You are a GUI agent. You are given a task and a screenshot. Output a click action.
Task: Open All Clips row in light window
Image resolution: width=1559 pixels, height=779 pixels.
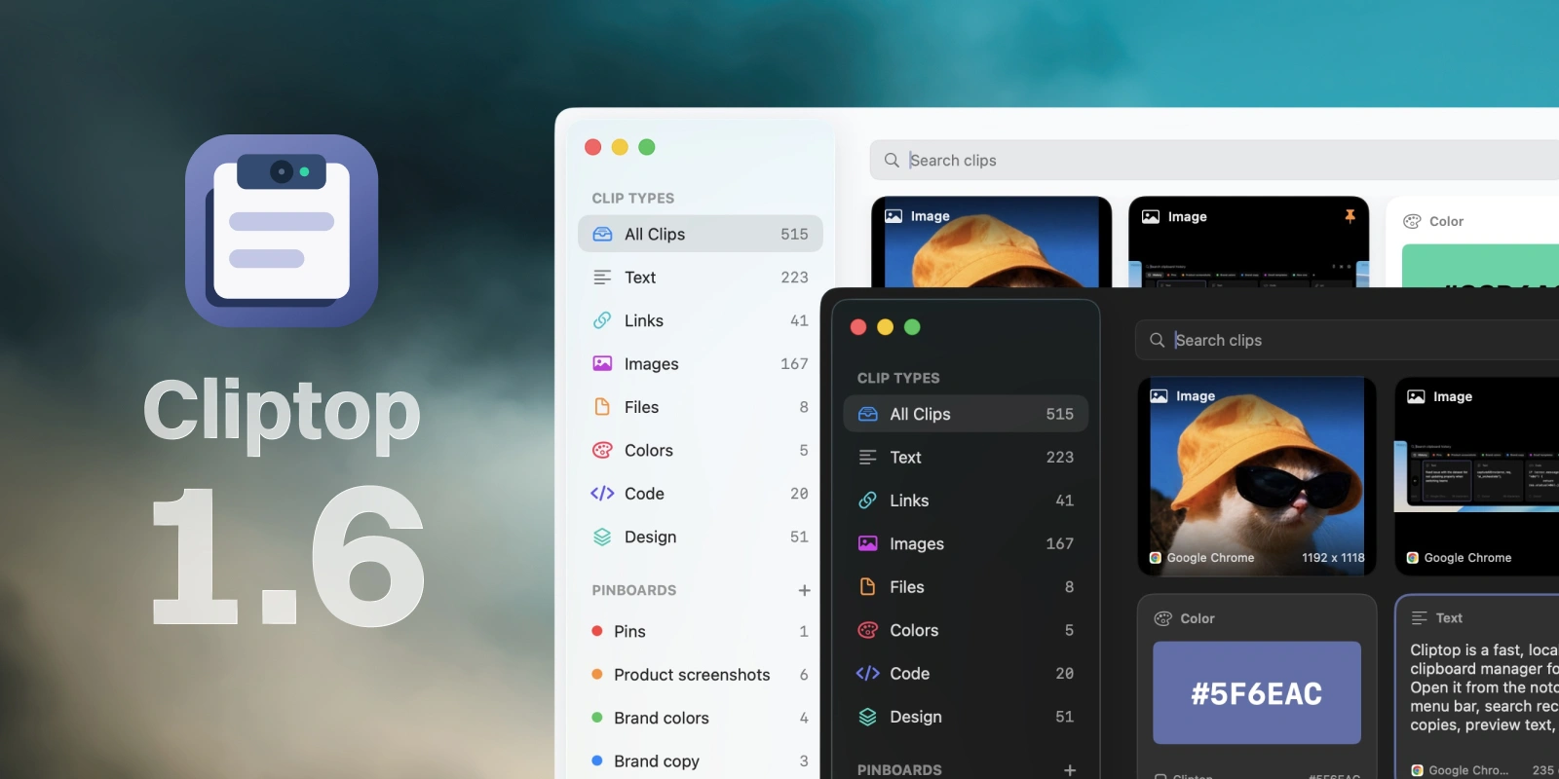point(701,234)
